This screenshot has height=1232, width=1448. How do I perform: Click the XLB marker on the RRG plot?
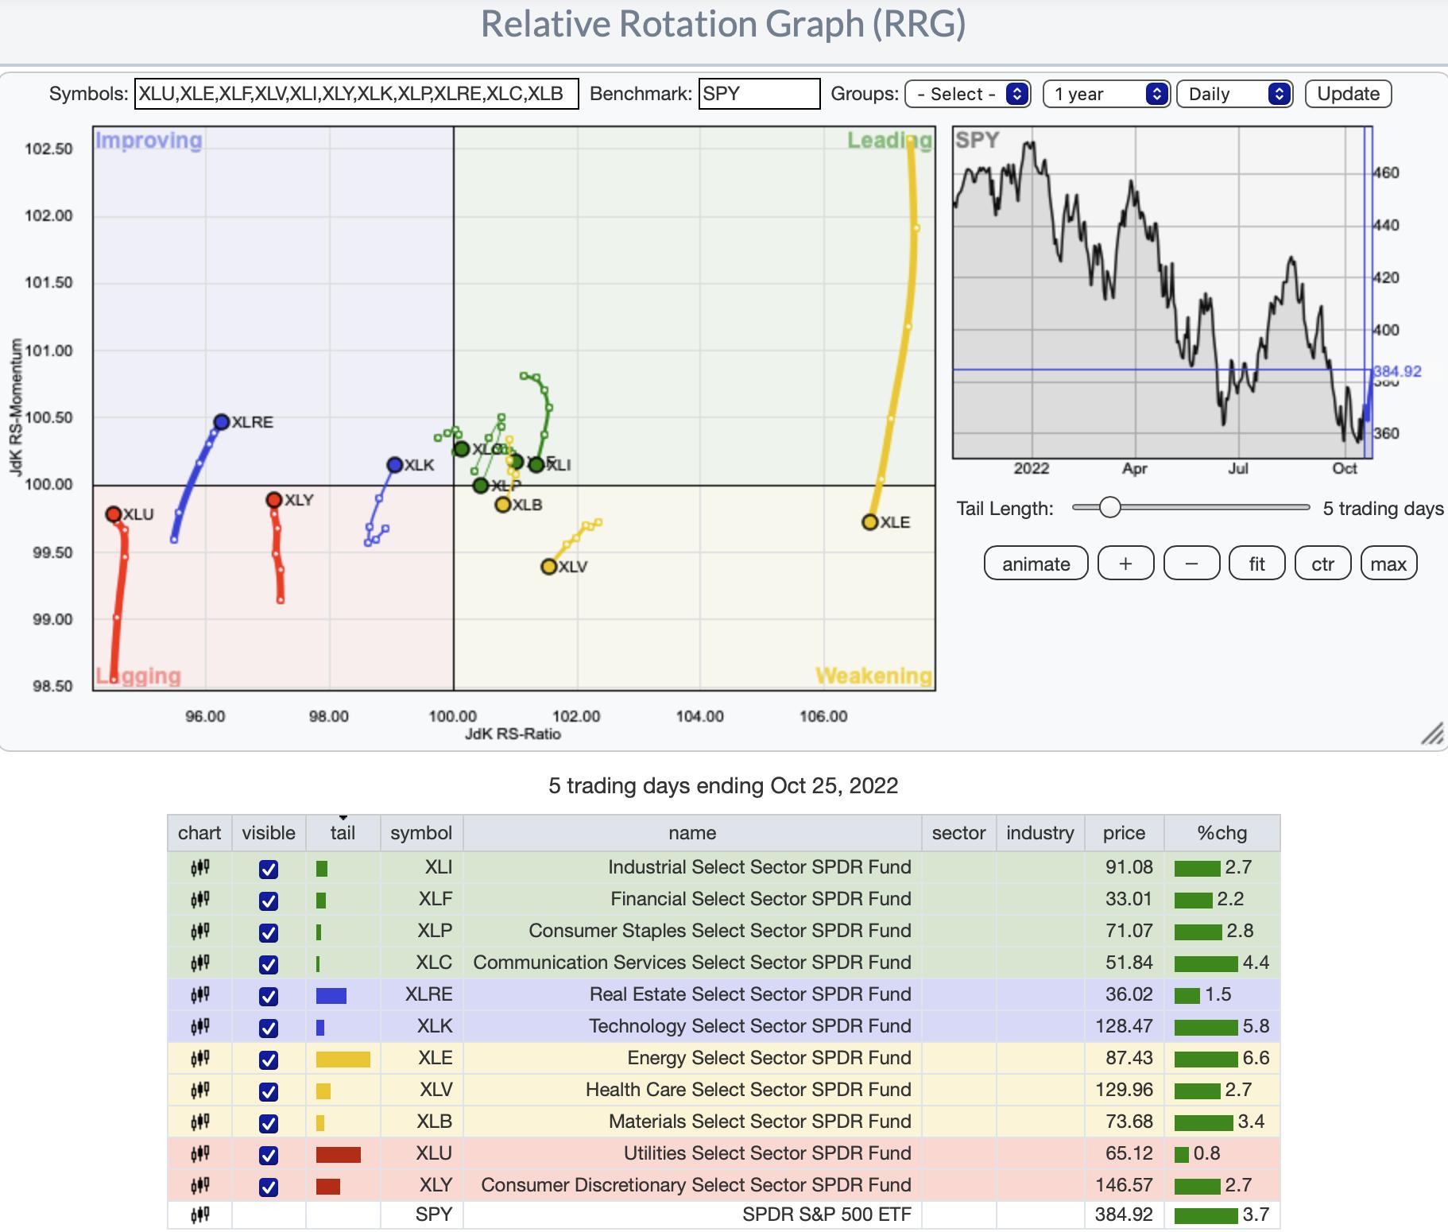[502, 505]
